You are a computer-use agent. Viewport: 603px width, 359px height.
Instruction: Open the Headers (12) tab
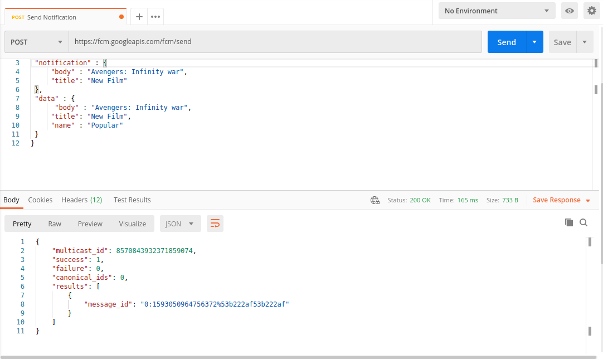pos(81,200)
